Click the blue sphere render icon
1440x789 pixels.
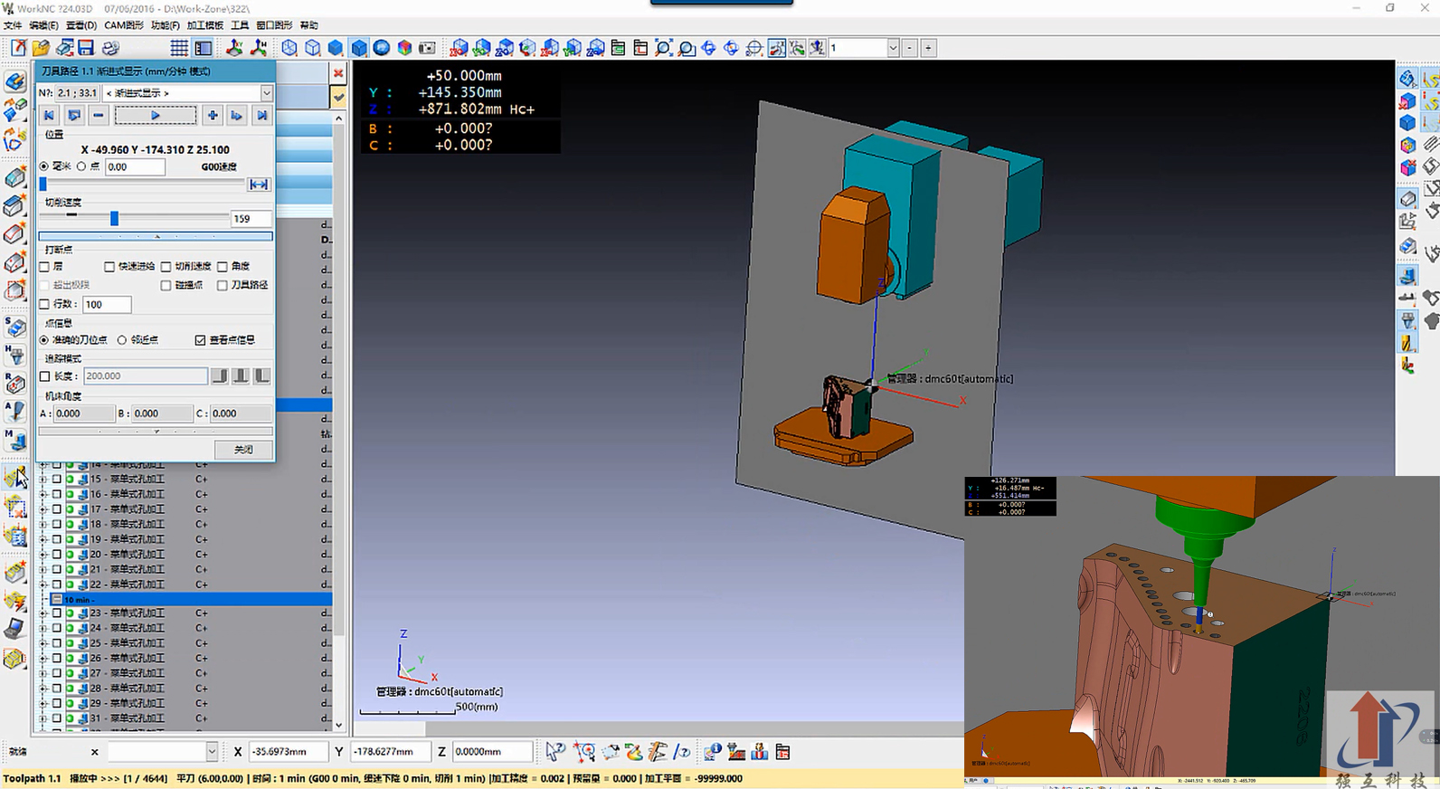[x=382, y=48]
